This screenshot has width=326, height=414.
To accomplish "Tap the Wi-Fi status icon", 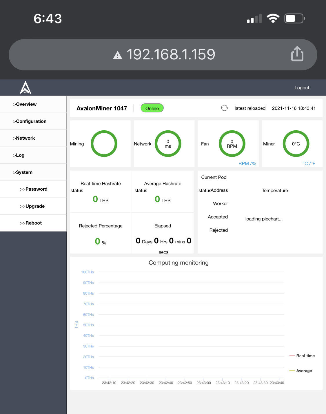I will click(x=273, y=19).
